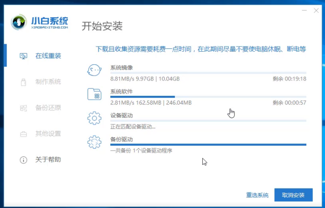
Task: Click the 设备驱动 gear icon
Action: [94, 118]
